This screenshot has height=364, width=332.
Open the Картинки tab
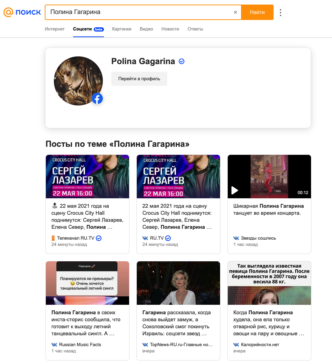122,29
